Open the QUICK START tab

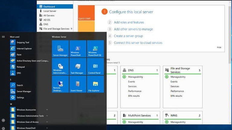coord(86,13)
